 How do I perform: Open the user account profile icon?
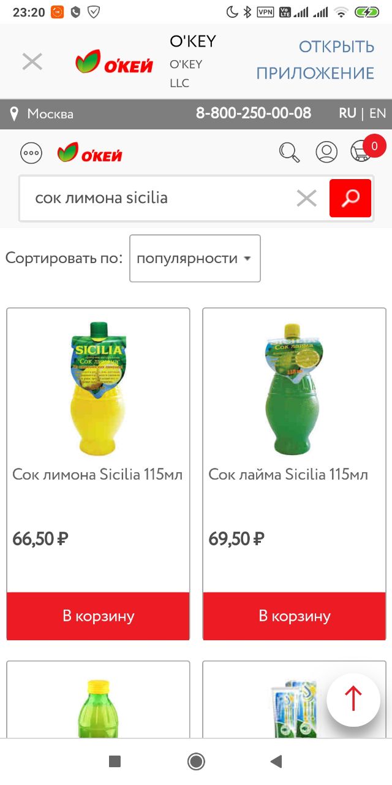click(x=326, y=151)
